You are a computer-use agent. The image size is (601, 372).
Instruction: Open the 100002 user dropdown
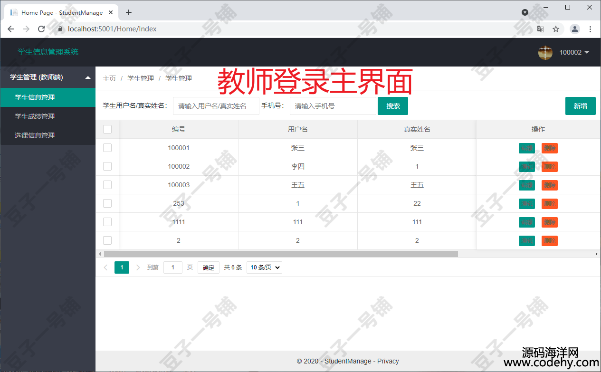click(574, 52)
